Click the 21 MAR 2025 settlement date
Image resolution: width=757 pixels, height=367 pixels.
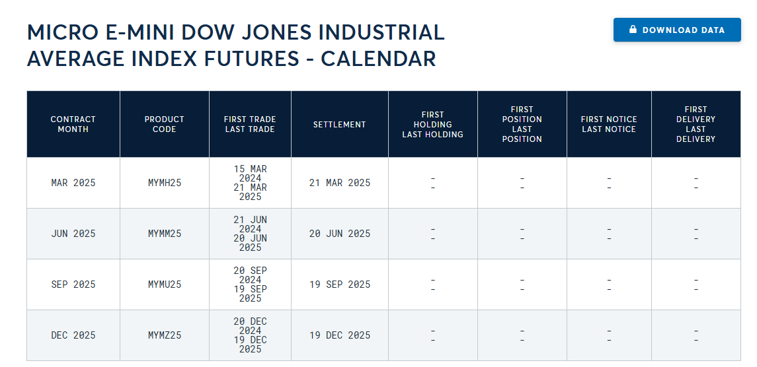340,183
